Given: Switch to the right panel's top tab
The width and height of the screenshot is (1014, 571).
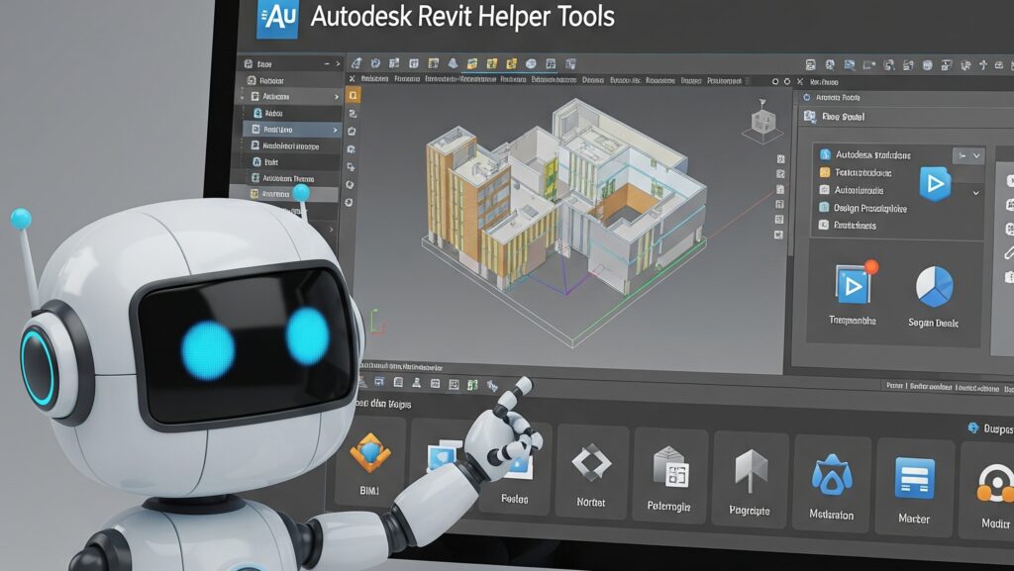Looking at the screenshot, I should tap(825, 82).
